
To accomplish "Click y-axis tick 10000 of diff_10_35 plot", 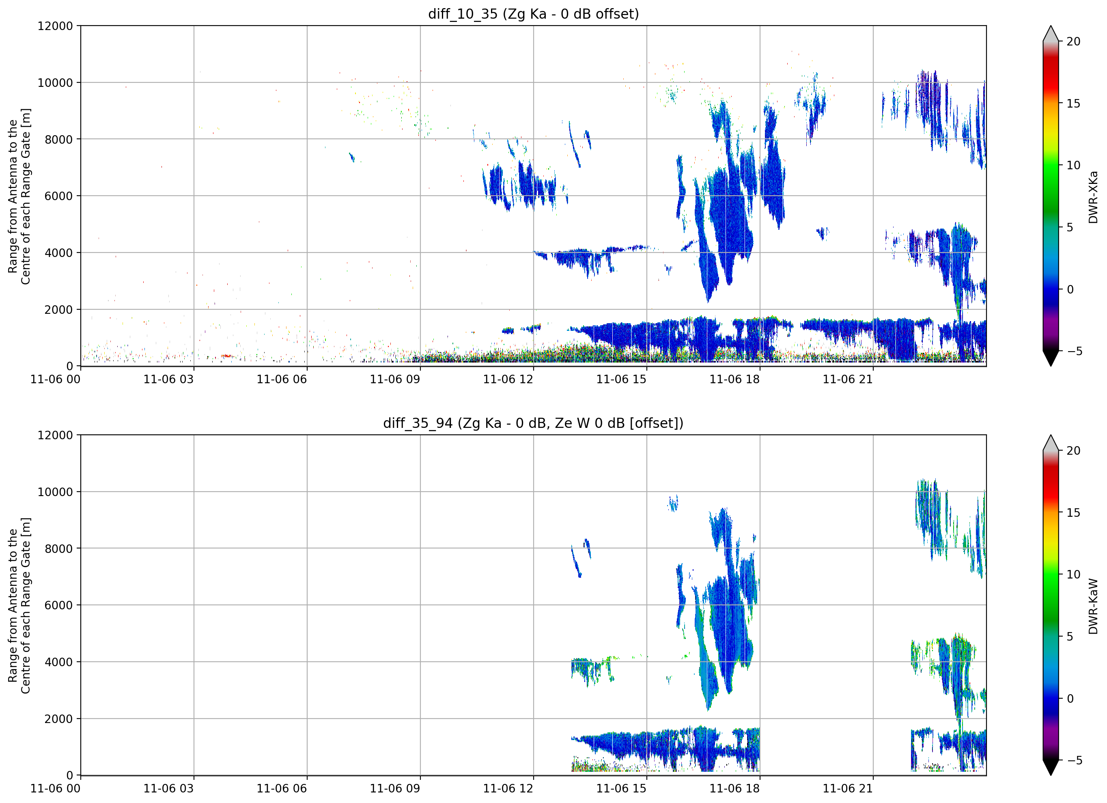I will (55, 83).
